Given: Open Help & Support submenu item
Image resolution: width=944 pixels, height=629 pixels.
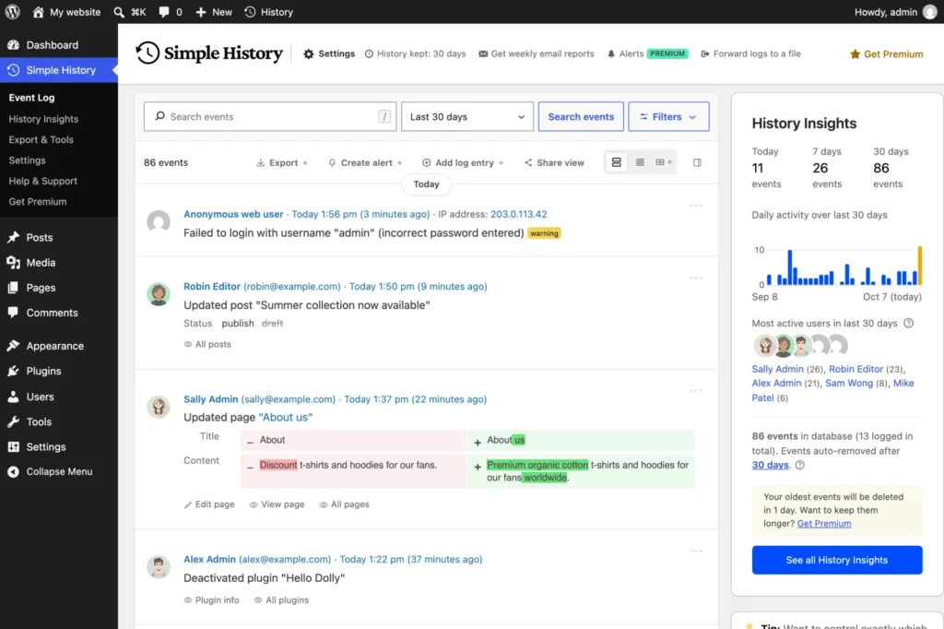Looking at the screenshot, I should tap(42, 181).
